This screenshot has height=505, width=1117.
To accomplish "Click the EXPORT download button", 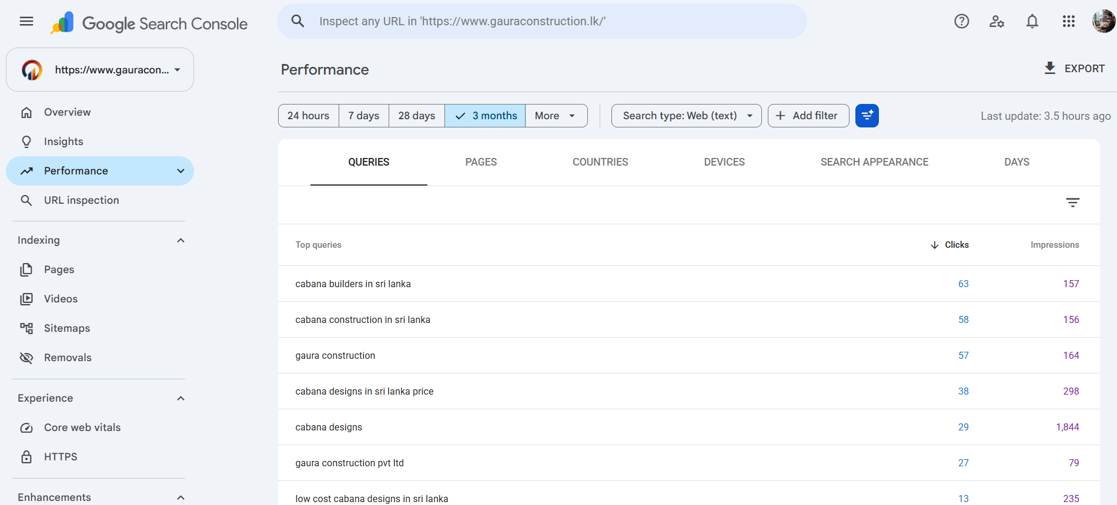I will tap(1074, 69).
